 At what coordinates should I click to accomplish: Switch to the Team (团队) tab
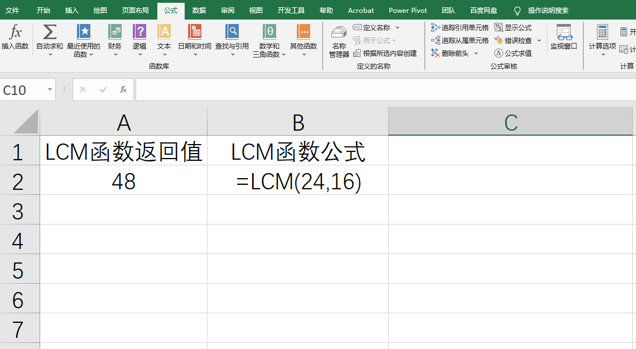pyautogui.click(x=448, y=10)
